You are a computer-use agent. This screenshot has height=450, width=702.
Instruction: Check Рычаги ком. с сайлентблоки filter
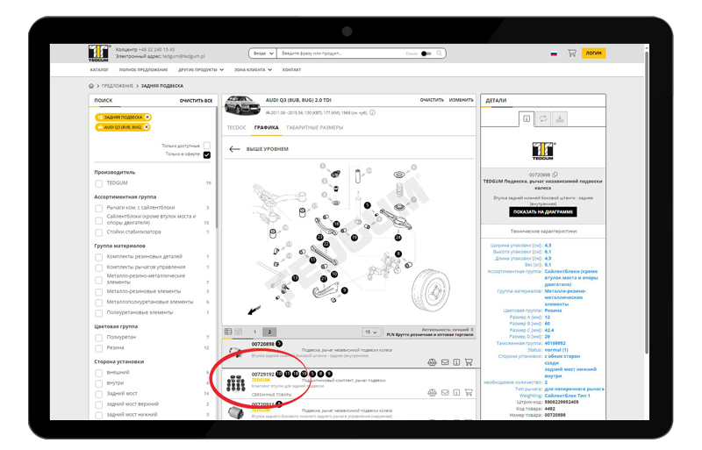[x=99, y=208]
